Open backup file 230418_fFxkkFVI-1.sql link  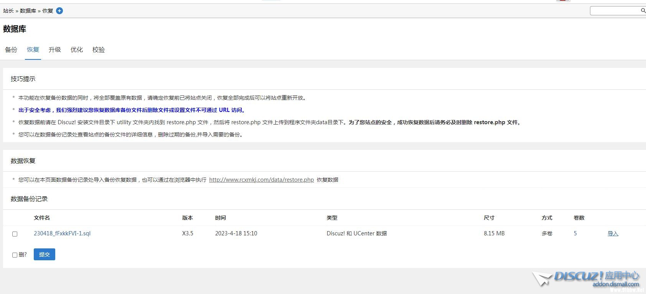(62, 233)
